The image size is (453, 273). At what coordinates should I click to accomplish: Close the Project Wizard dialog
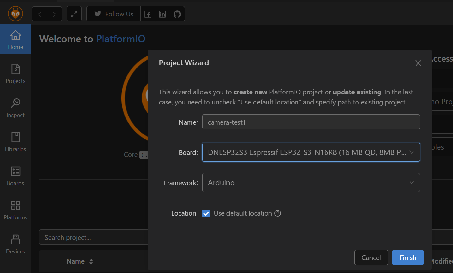click(418, 63)
